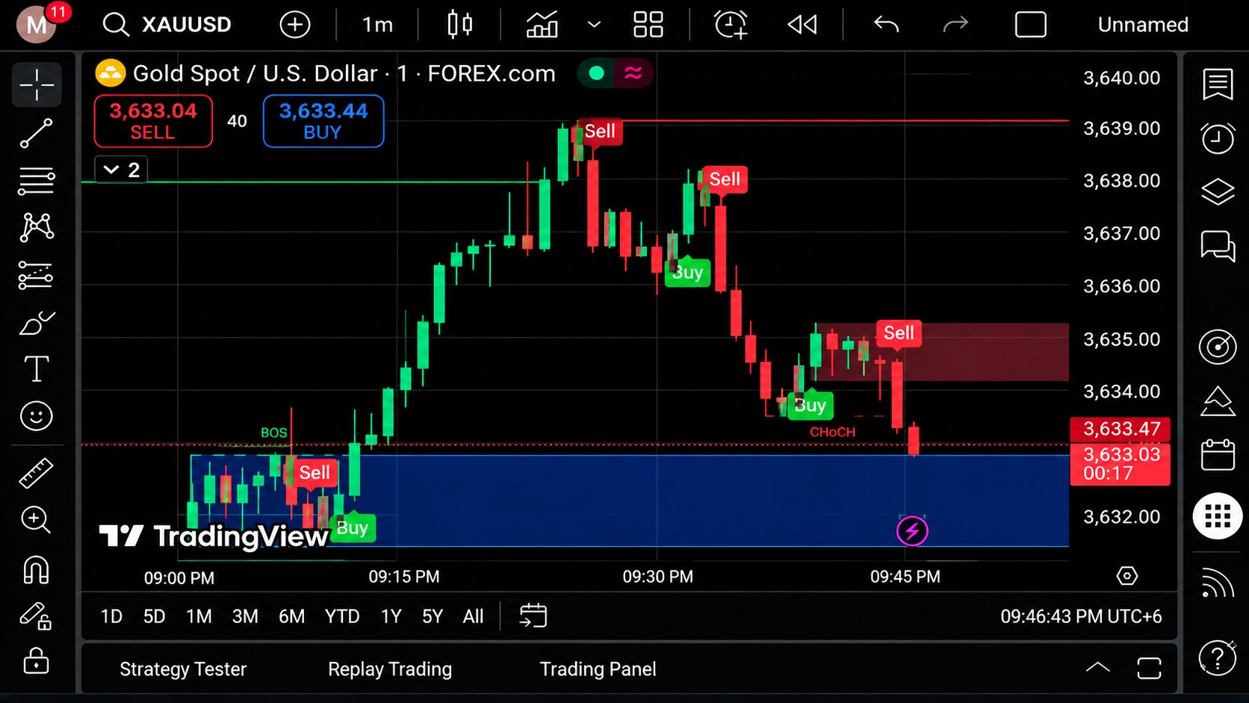
Task: Open the indicators dropdown arrow
Action: coord(594,25)
